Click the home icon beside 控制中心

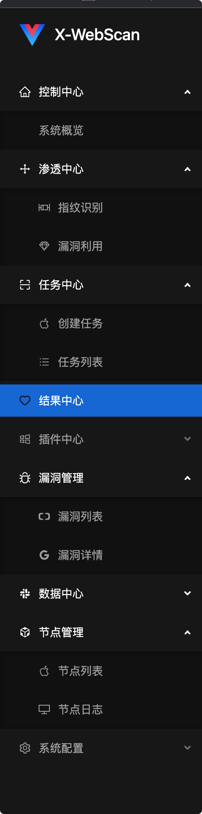click(x=25, y=92)
